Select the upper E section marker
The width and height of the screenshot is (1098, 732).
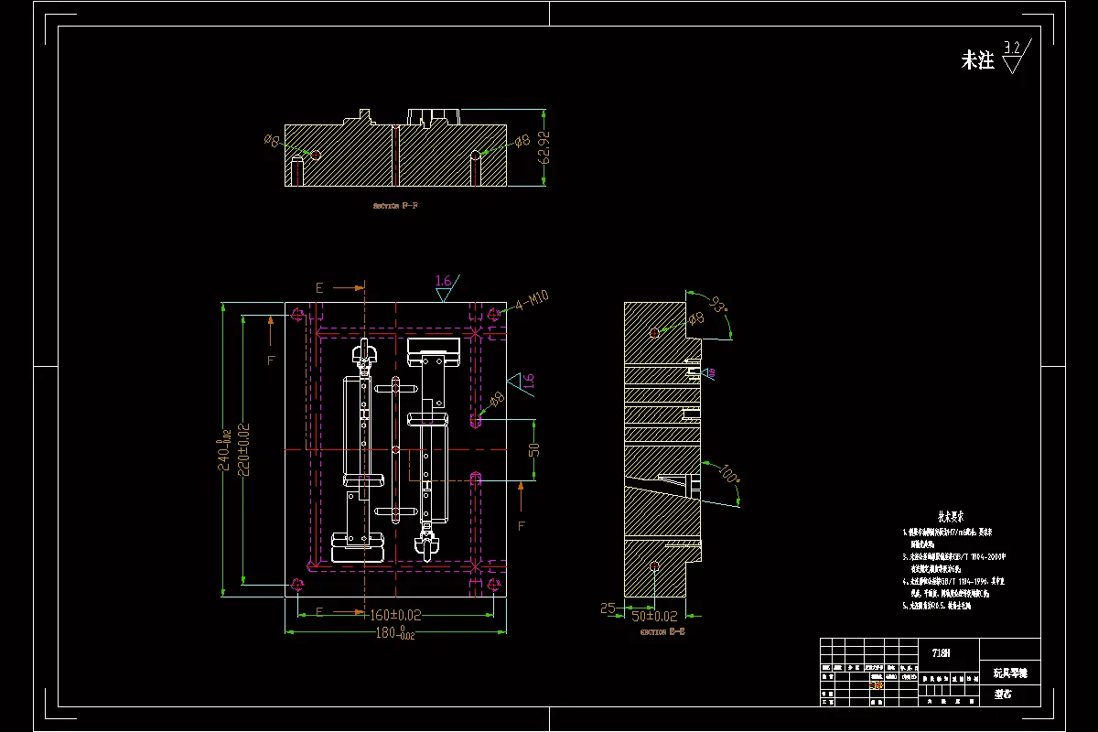pyautogui.click(x=319, y=287)
